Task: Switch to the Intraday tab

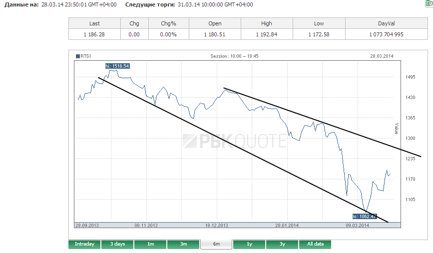Action: click(x=84, y=244)
